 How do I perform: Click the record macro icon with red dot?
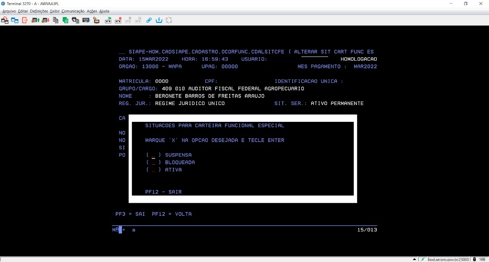coord(118,20)
